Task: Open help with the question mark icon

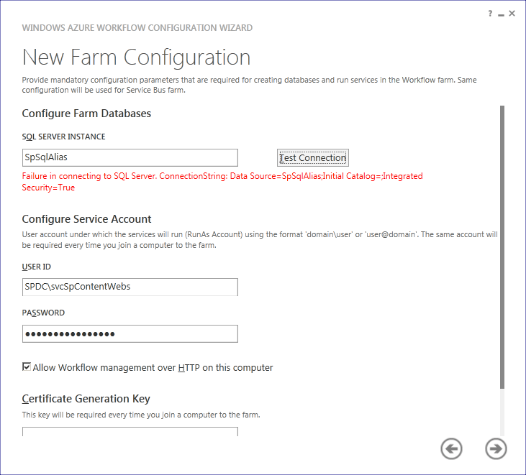Action: pyautogui.click(x=490, y=14)
